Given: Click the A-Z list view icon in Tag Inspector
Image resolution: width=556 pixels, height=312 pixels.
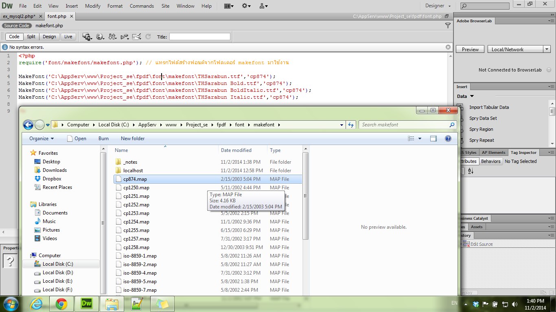Looking at the screenshot, I should (x=471, y=171).
